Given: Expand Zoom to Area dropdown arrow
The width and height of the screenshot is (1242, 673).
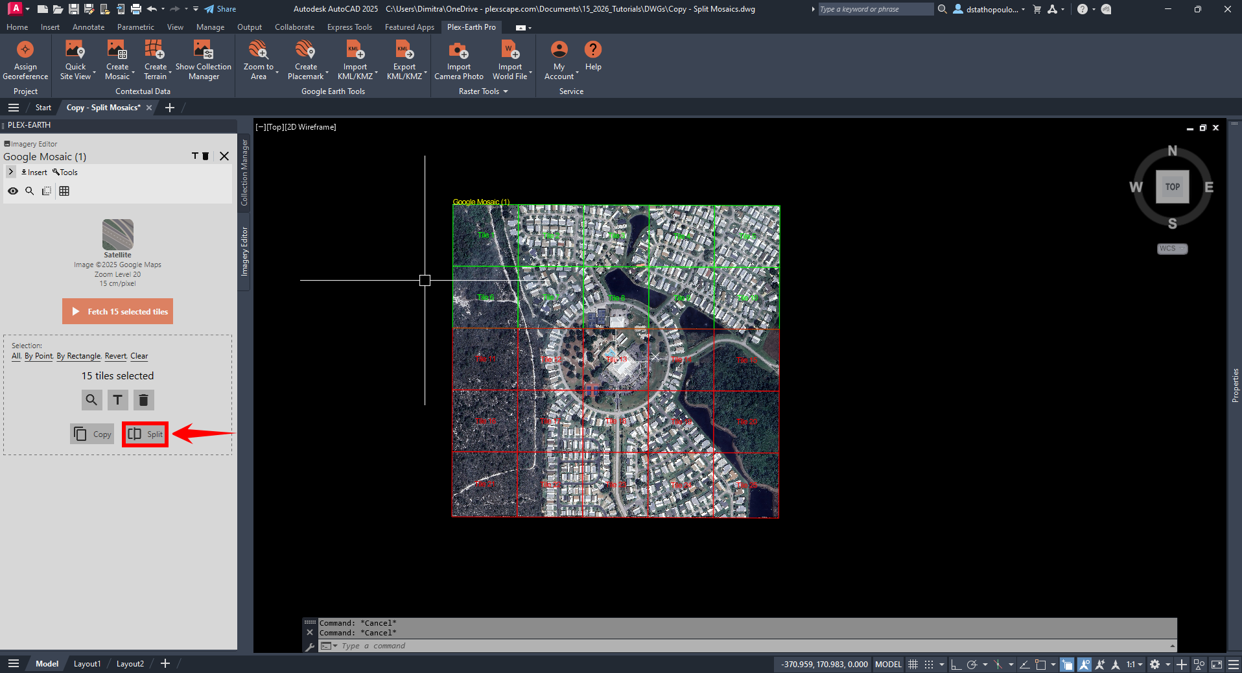Looking at the screenshot, I should (x=277, y=73).
